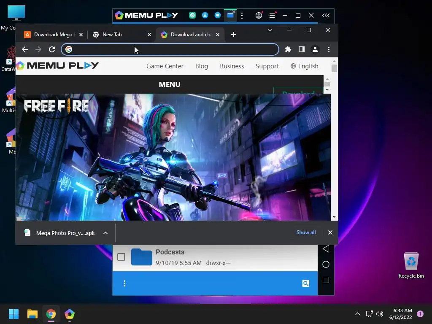
Task: Close the Chrome downloads bar
Action: point(330,232)
